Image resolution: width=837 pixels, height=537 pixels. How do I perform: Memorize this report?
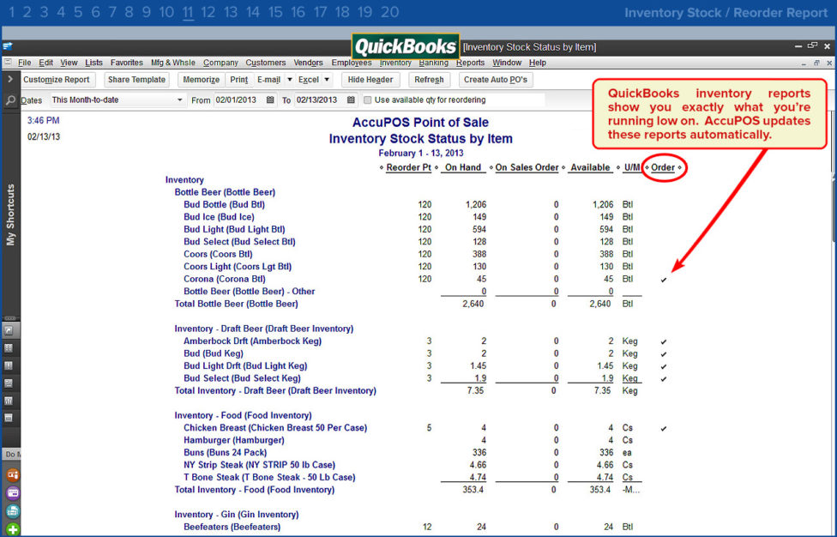coord(202,80)
